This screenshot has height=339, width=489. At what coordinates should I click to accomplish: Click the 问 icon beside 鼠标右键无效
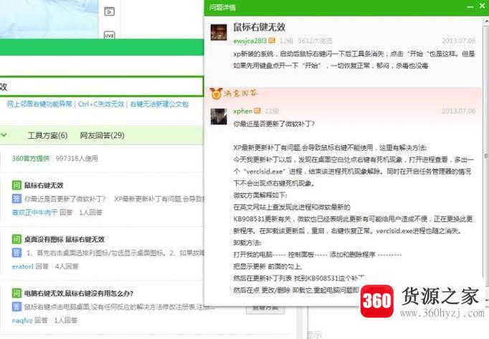pos(16,185)
